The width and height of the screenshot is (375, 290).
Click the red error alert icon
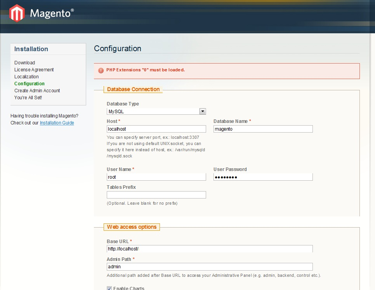point(101,71)
